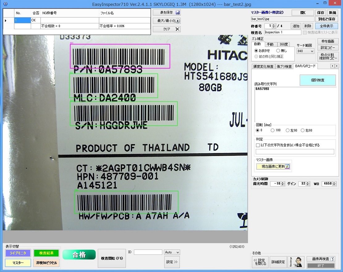
Task: Click the refresh icon on 現在画像に更新
Action: (x=287, y=167)
